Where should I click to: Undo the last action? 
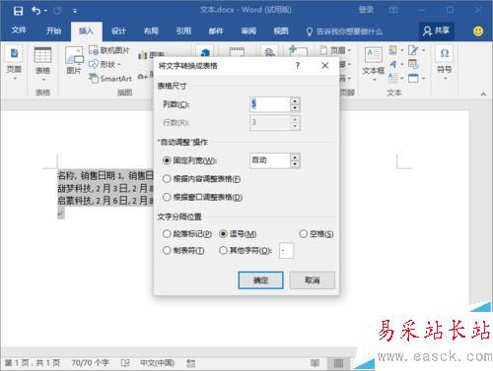(35, 11)
